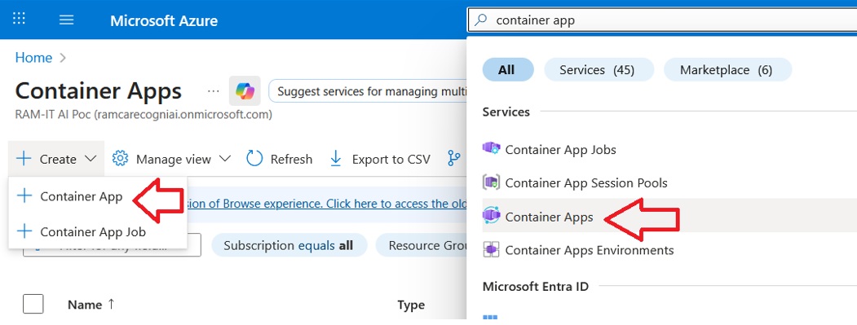Image resolution: width=857 pixels, height=325 pixels.
Task: Open the ellipsis more options beside title
Action: click(213, 90)
